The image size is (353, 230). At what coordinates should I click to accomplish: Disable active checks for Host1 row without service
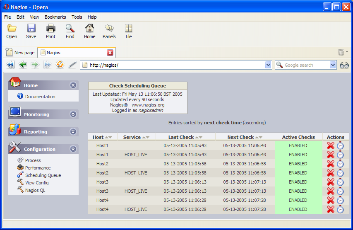tap(331, 146)
